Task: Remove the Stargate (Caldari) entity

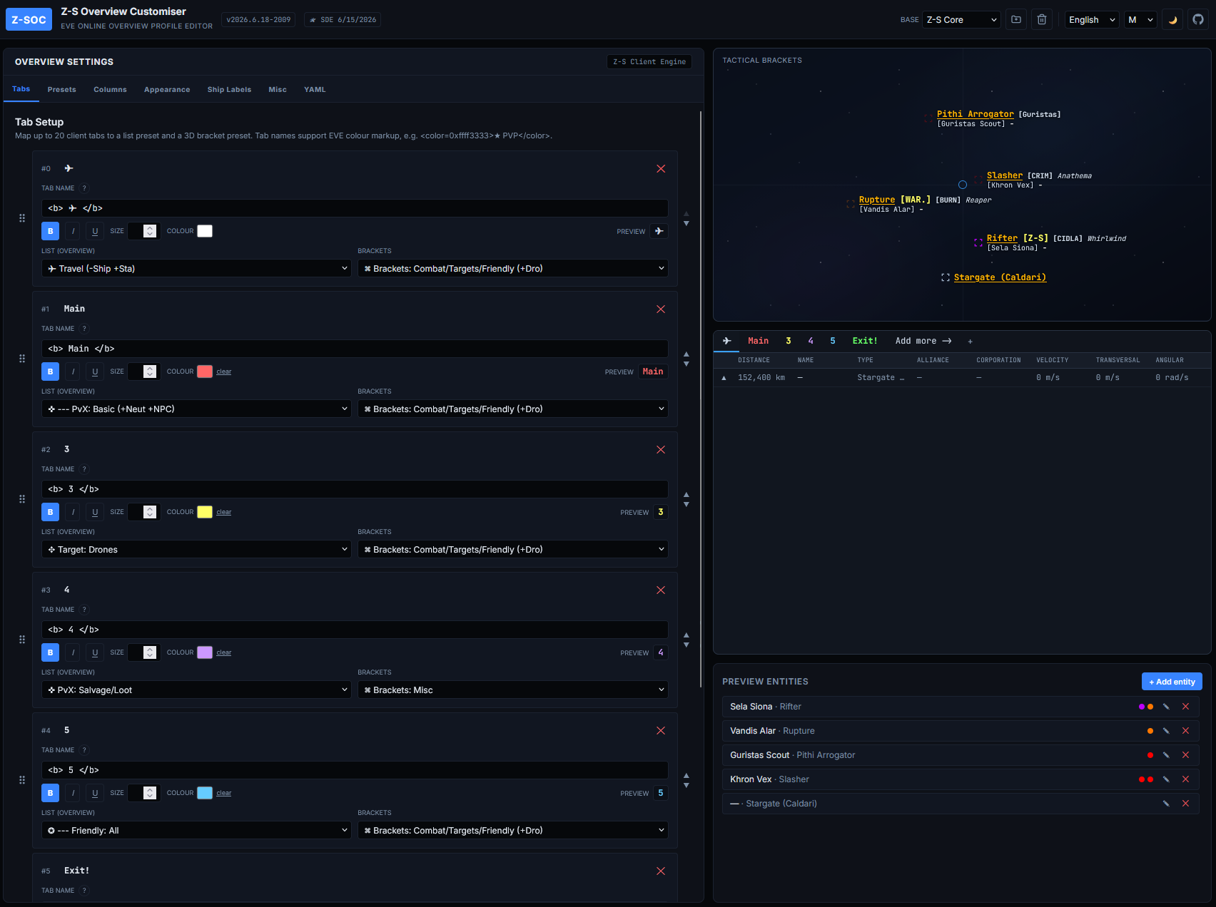Action: coord(1185,804)
